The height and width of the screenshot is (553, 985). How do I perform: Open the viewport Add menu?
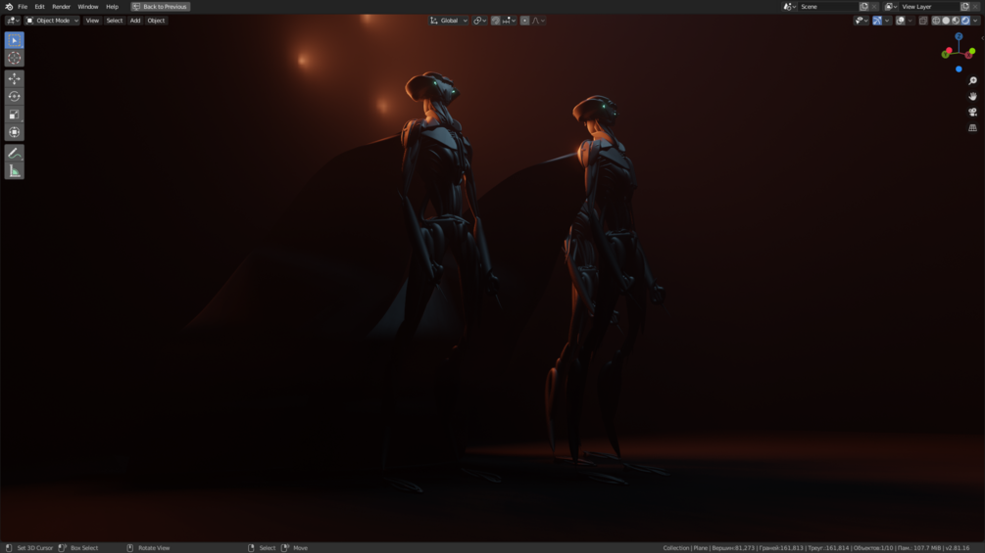[135, 21]
